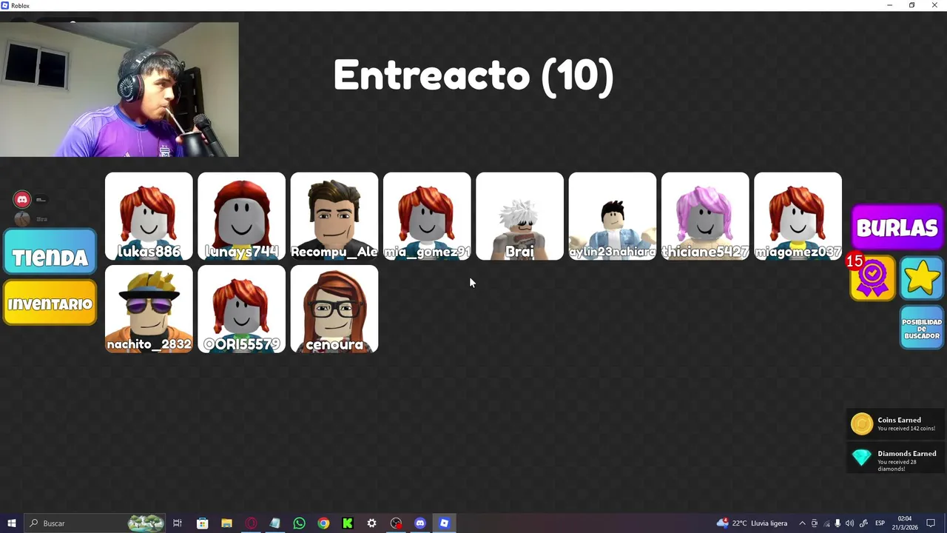
Task: Click the cyan diamond icon
Action: 862,457
